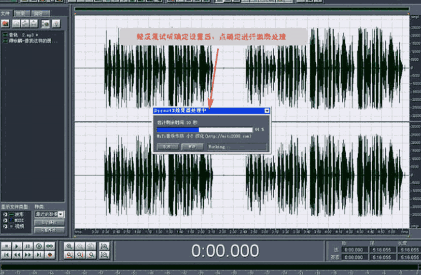Click the Zoom In Vertically icon

coord(104,246)
